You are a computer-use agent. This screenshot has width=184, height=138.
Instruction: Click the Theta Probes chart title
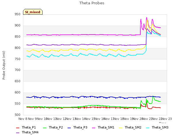(92, 3)
